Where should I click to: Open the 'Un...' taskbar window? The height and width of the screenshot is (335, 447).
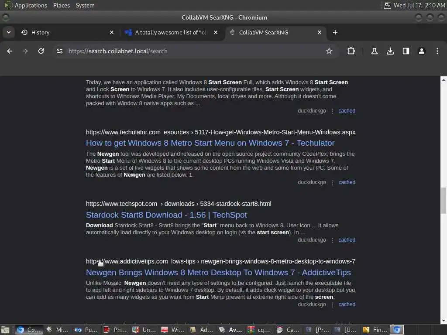pos(144,330)
